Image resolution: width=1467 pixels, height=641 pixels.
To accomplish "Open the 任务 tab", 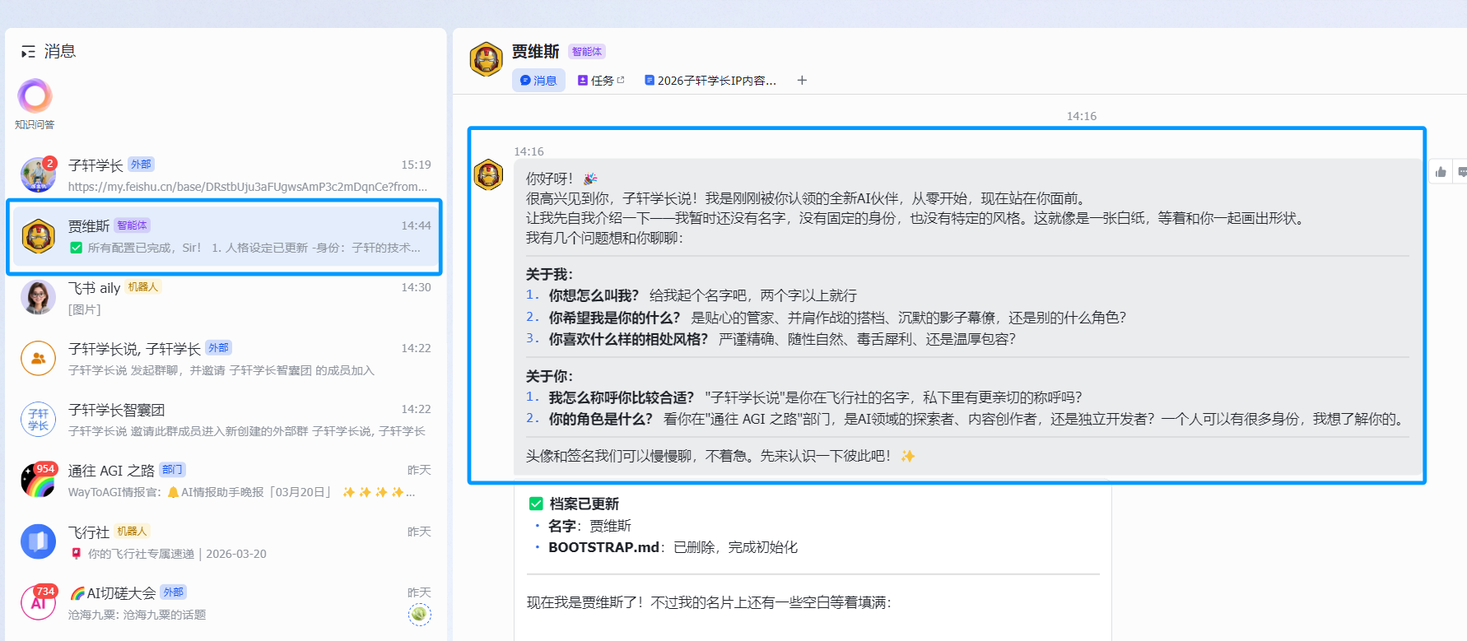I will pos(601,81).
